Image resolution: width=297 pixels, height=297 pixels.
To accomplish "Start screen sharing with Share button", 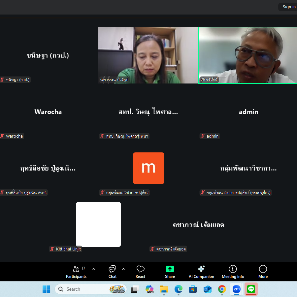I will (x=170, y=272).
